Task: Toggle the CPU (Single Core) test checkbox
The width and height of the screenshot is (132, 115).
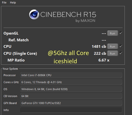Action: pyautogui.click(x=121, y=53)
